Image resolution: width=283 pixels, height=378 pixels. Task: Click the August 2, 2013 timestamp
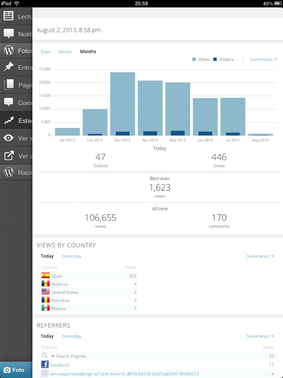click(69, 30)
